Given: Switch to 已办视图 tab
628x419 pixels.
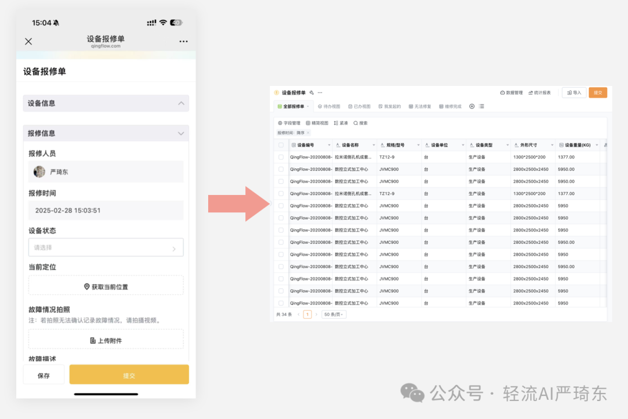Looking at the screenshot, I should click(359, 106).
